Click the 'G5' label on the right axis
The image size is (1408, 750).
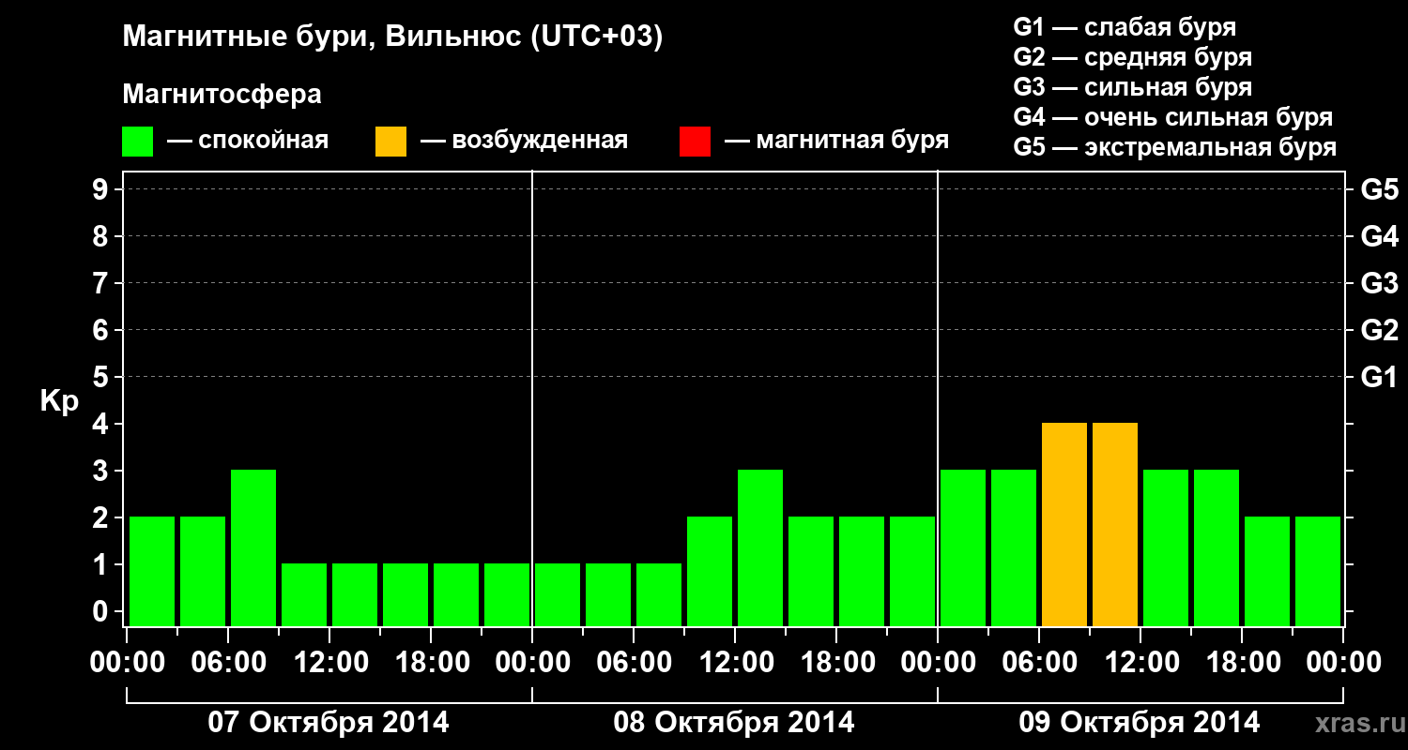click(1379, 190)
